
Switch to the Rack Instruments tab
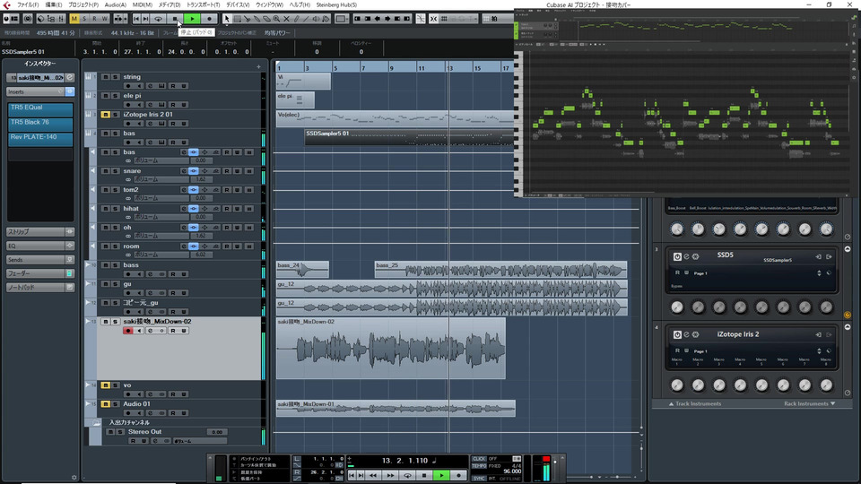click(809, 404)
